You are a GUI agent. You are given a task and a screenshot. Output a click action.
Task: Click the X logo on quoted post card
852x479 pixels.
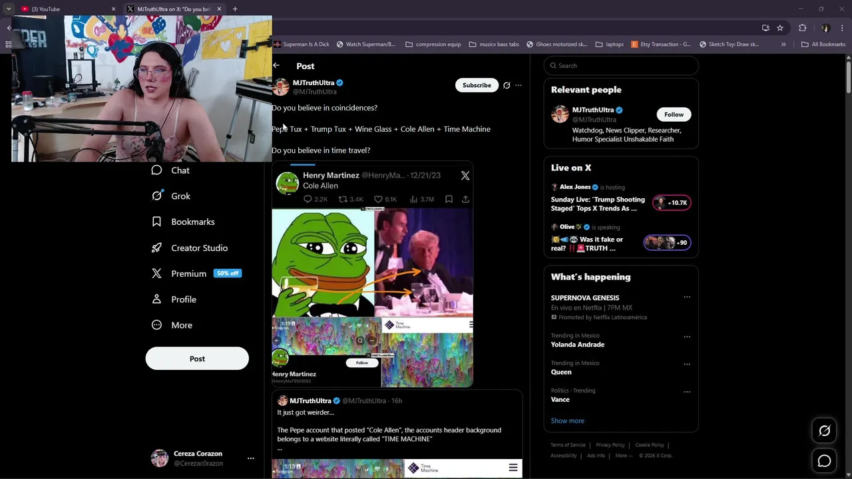coord(465,176)
